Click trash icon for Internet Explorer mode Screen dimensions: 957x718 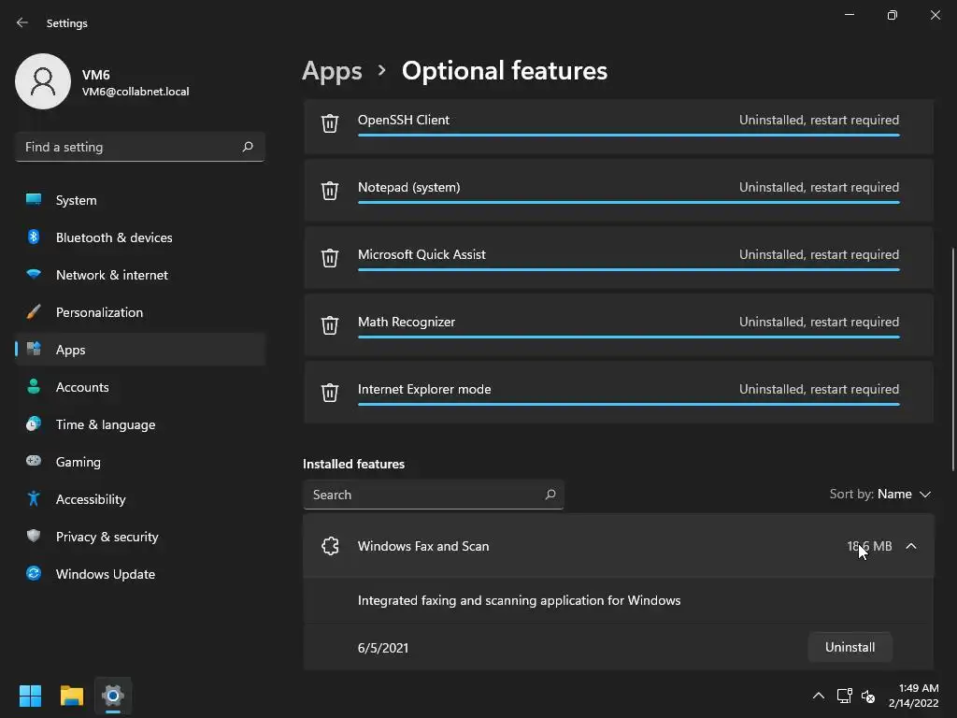(330, 393)
